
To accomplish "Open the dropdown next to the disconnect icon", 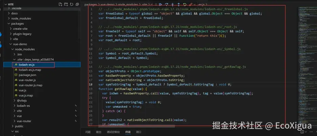I will click(x=195, y=4).
